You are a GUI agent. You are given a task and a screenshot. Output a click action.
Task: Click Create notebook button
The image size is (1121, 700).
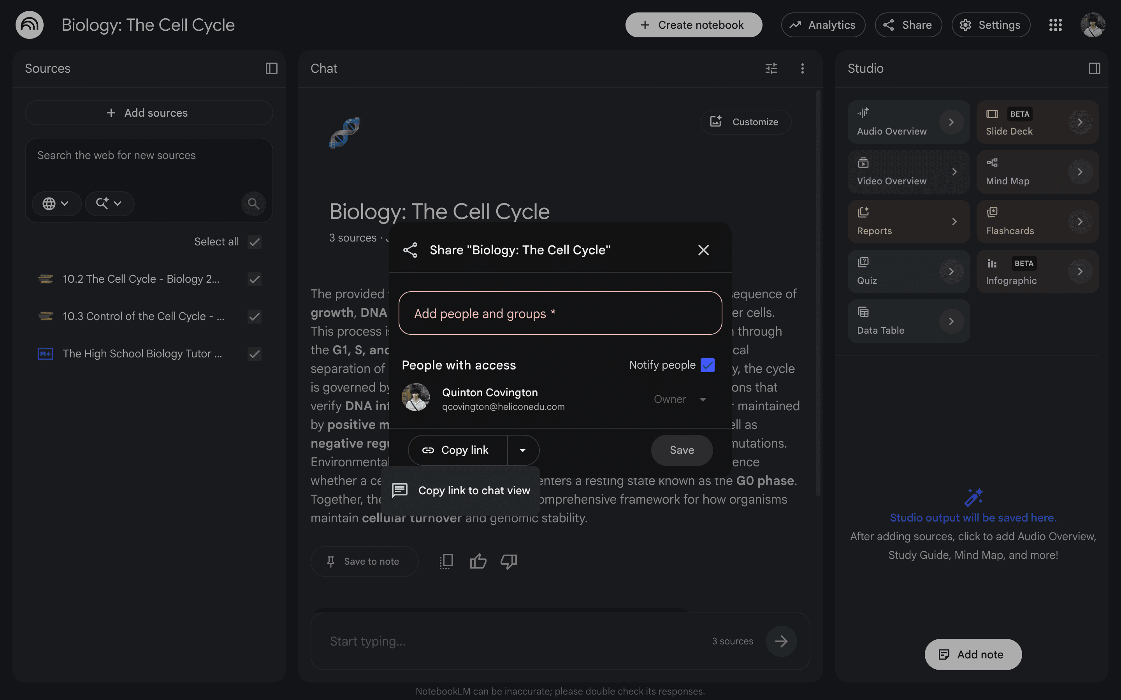[x=694, y=25]
